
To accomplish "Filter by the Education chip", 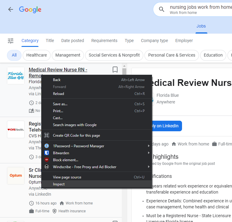I will pos(213,55).
